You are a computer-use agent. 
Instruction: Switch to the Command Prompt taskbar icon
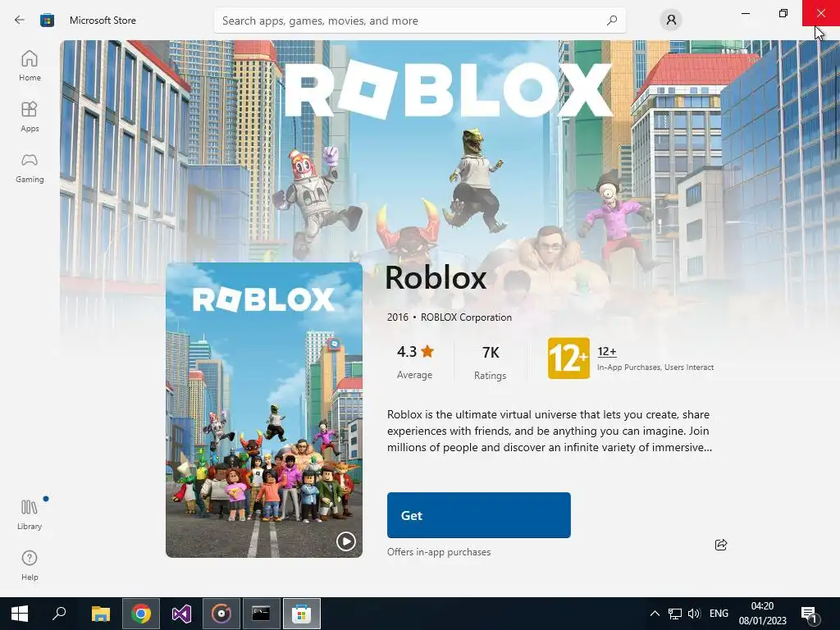(x=262, y=614)
